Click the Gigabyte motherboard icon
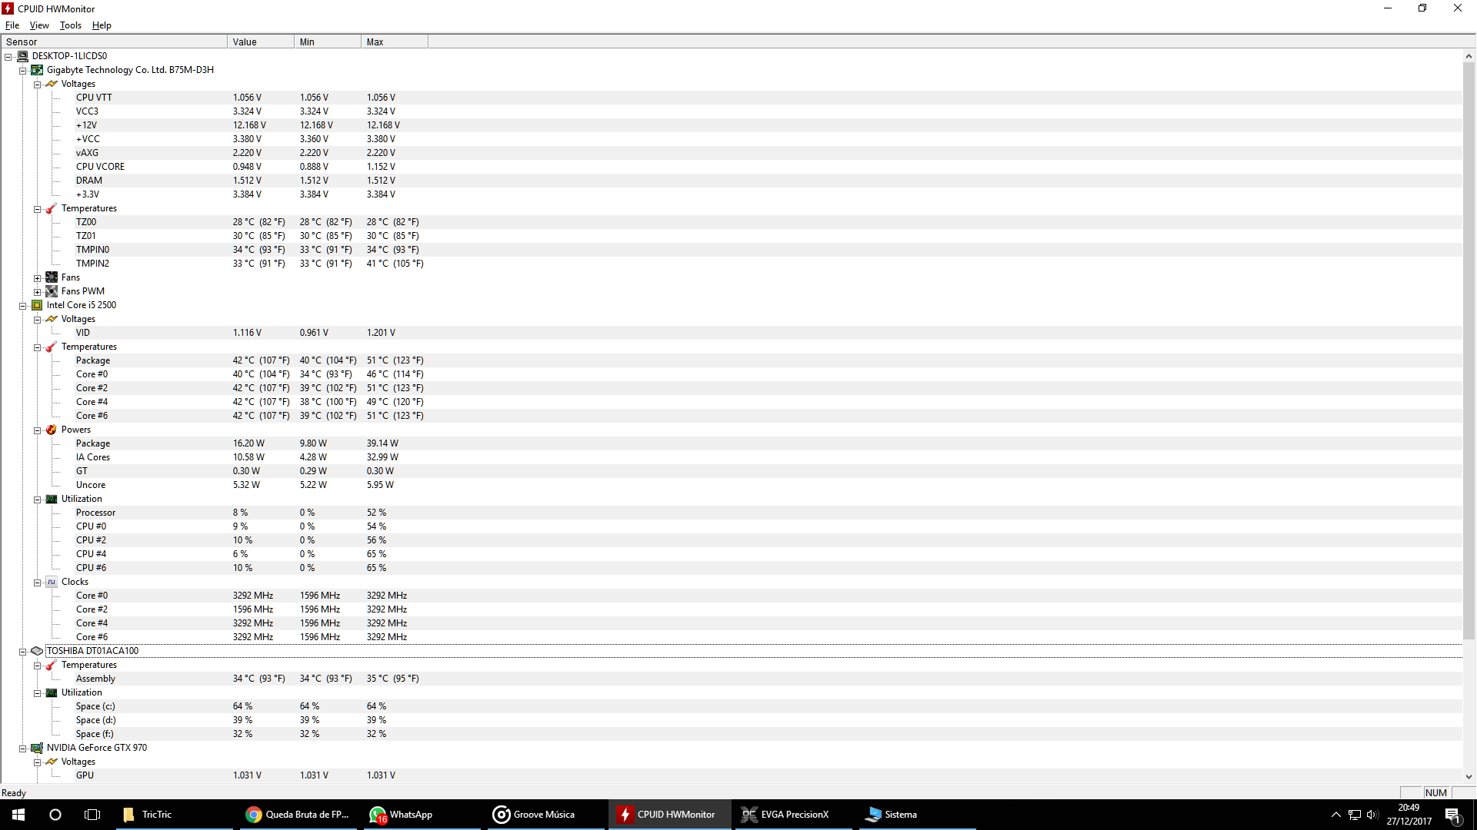Screen dimensions: 1477x830 (x=37, y=70)
